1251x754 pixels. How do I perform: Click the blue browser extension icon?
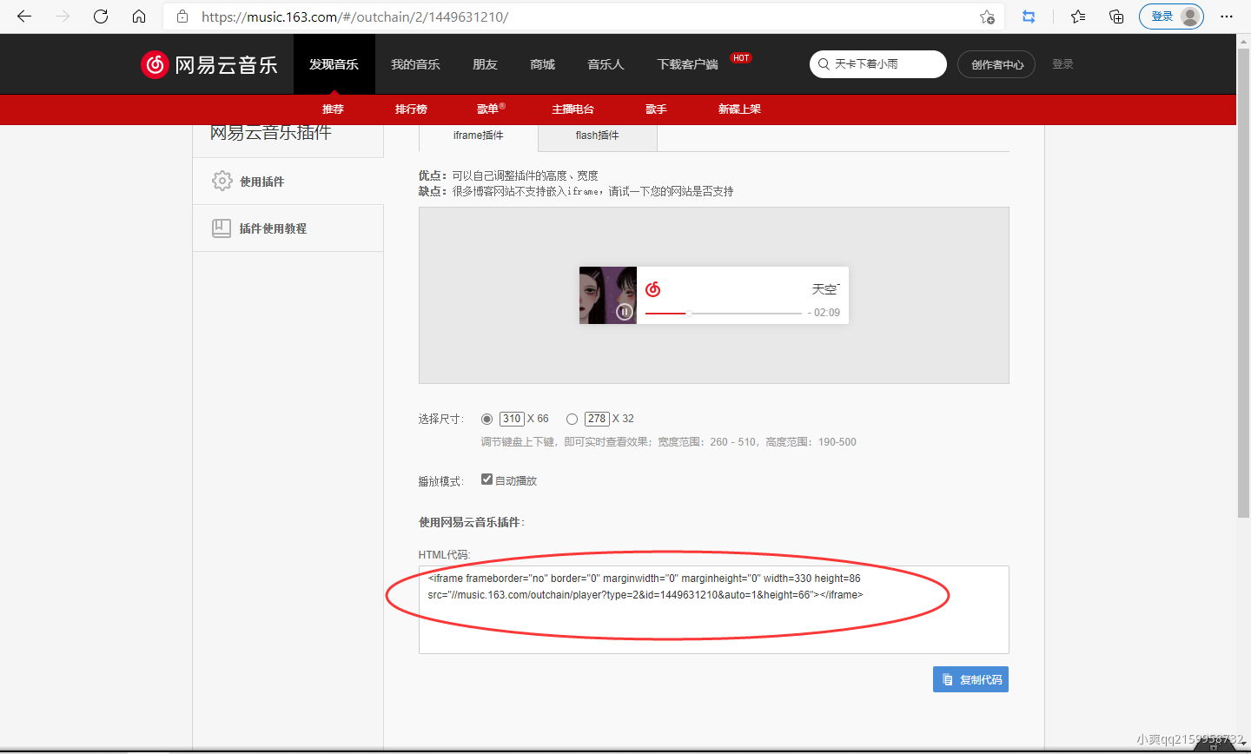pos(1029,17)
